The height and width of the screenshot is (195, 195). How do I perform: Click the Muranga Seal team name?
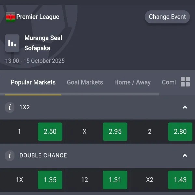pyautogui.click(x=43, y=38)
